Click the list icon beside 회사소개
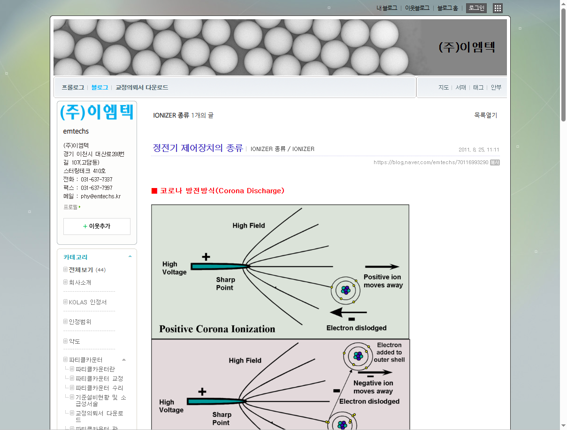The image size is (567, 430). [66, 282]
